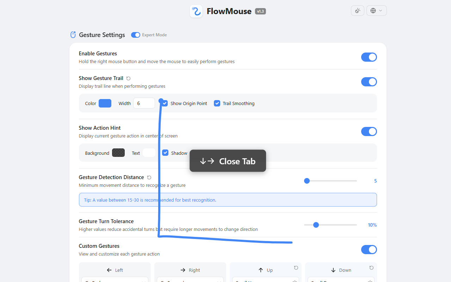
Task: Reset Gesture Detection Distance to default
Action: tap(149, 177)
